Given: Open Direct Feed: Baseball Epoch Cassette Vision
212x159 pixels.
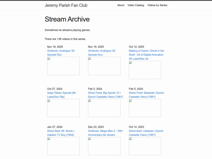Looking at the screenshot, I should coord(146,95).
